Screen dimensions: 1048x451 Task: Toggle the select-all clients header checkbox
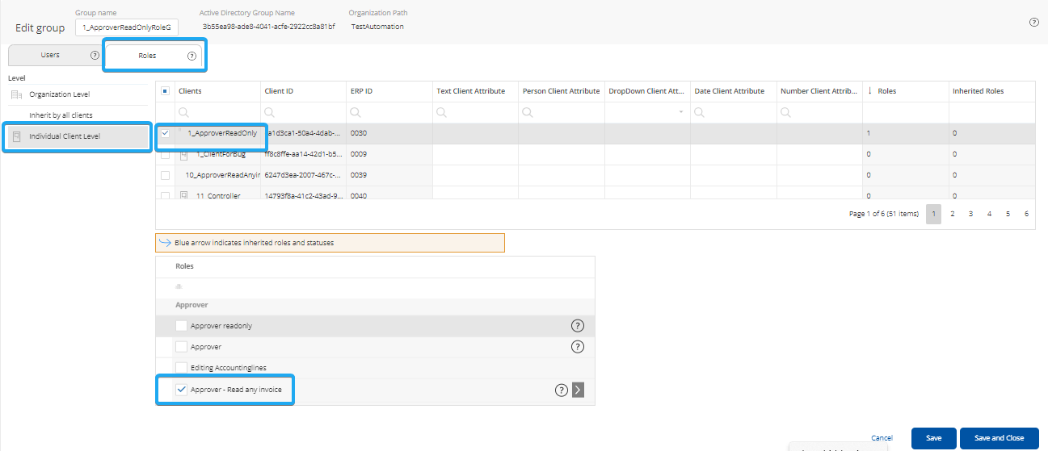click(x=166, y=91)
